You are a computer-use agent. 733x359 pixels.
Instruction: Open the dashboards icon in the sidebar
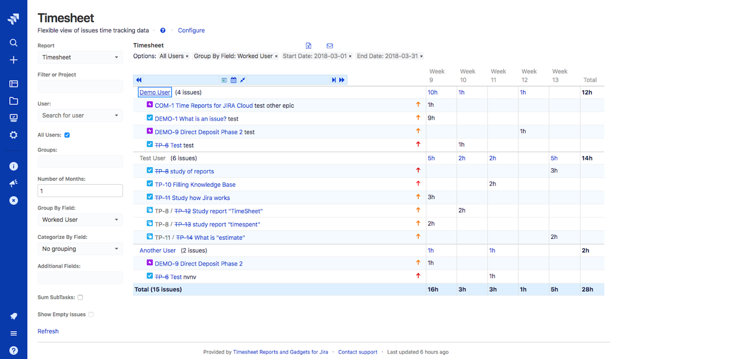(14, 84)
